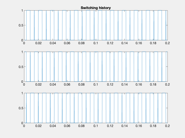Screen dimensions: 185x138
Task: Select the second subplot's waveform area
Action: tap(96, 67)
